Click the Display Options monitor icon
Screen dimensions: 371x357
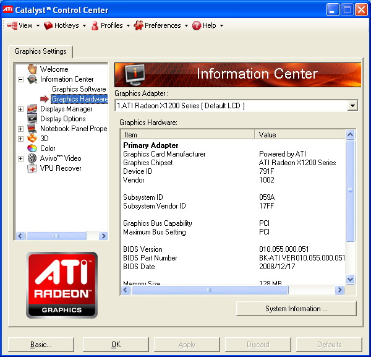point(32,119)
